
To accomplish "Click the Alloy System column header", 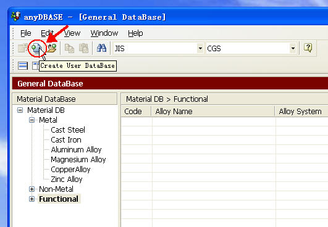I will click(x=301, y=111).
